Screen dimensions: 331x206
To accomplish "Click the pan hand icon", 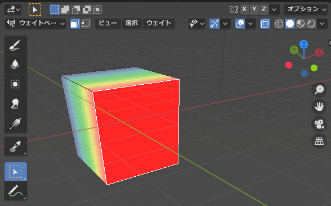I will pos(319,107).
